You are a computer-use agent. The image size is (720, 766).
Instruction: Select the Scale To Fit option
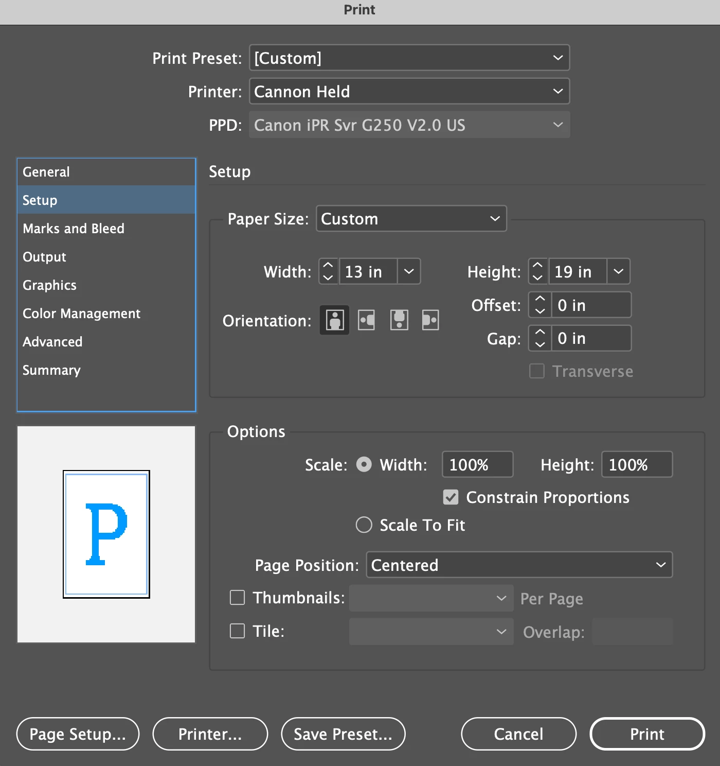364,525
